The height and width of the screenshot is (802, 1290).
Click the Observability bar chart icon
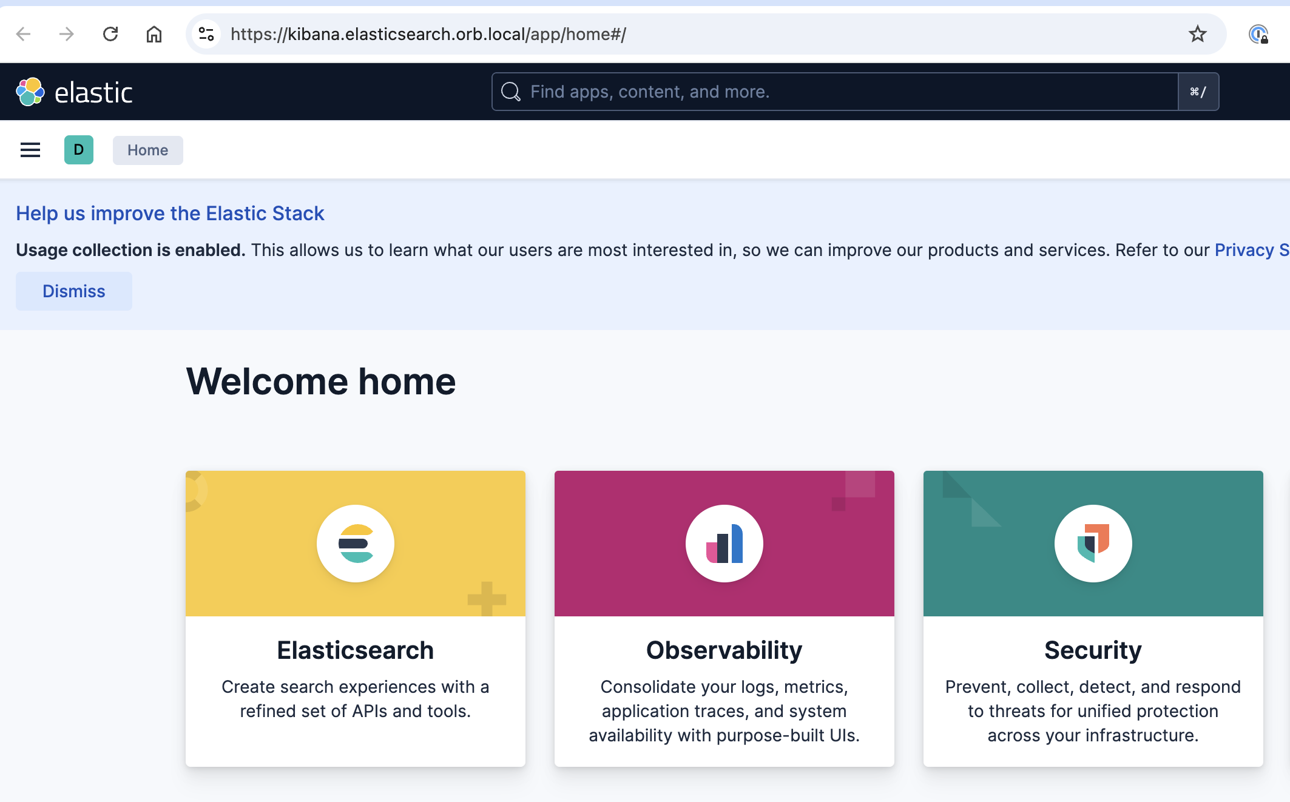pos(724,544)
